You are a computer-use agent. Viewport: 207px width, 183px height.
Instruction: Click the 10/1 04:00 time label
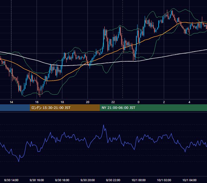189,180
